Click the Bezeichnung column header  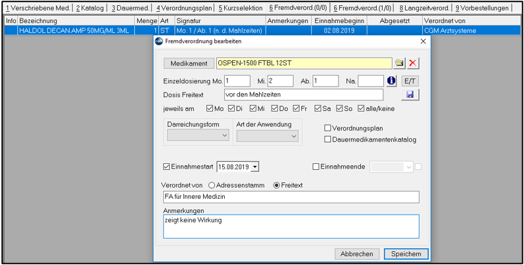pos(76,21)
